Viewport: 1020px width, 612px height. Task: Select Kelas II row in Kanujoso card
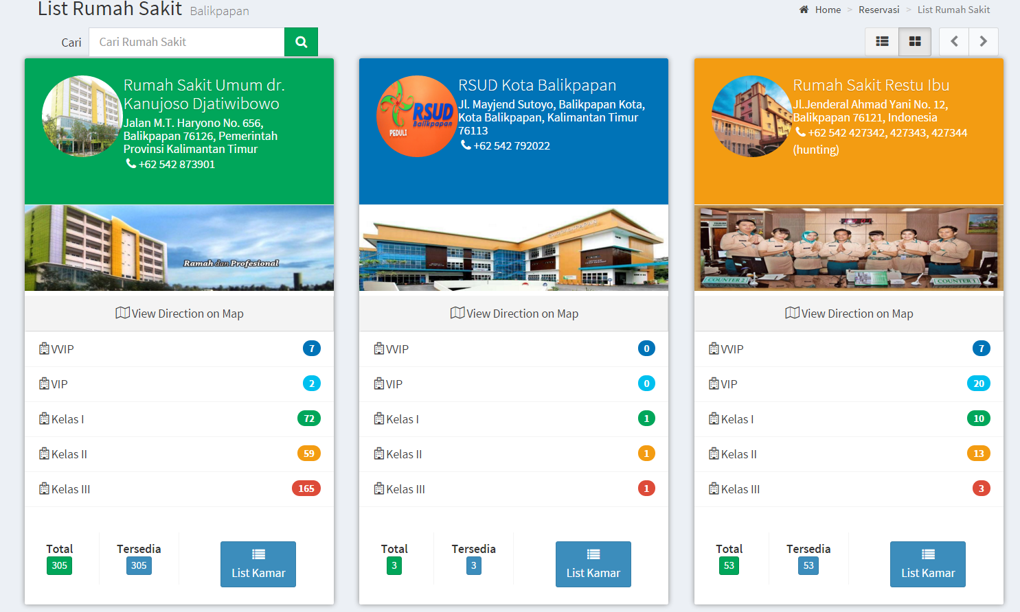pos(179,454)
